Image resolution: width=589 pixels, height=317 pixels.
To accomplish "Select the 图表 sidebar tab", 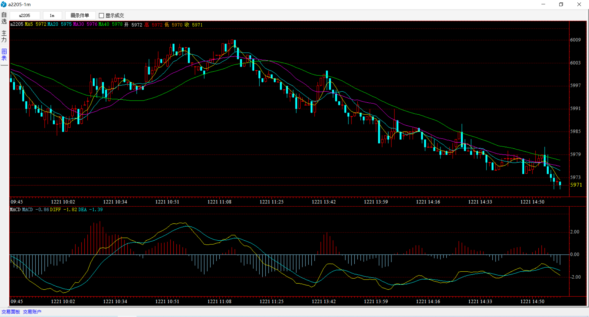I will [4, 55].
